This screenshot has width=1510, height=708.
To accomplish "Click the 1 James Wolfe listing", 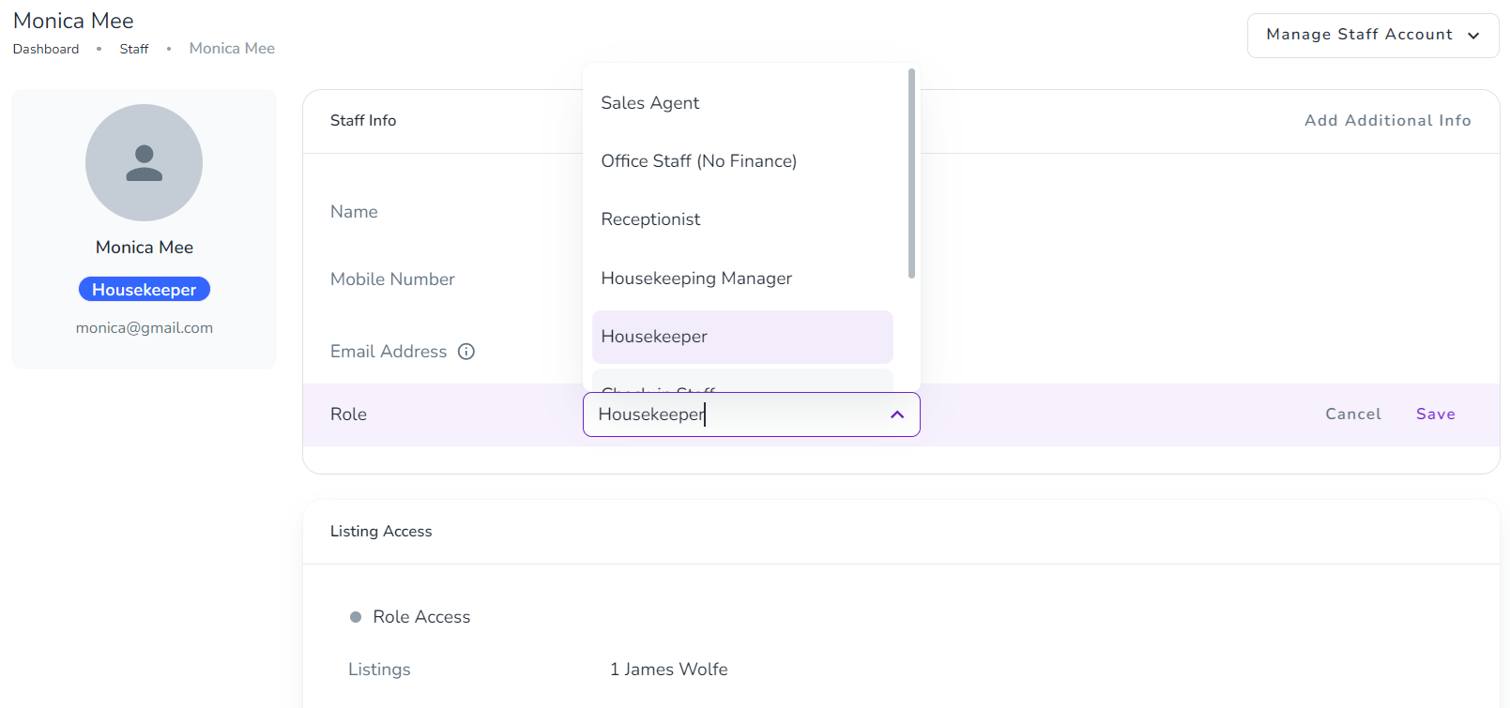I will pyautogui.click(x=668, y=670).
